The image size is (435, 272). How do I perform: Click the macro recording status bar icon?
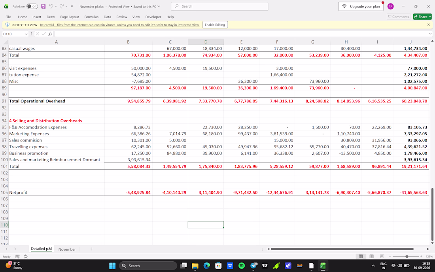click(17, 257)
